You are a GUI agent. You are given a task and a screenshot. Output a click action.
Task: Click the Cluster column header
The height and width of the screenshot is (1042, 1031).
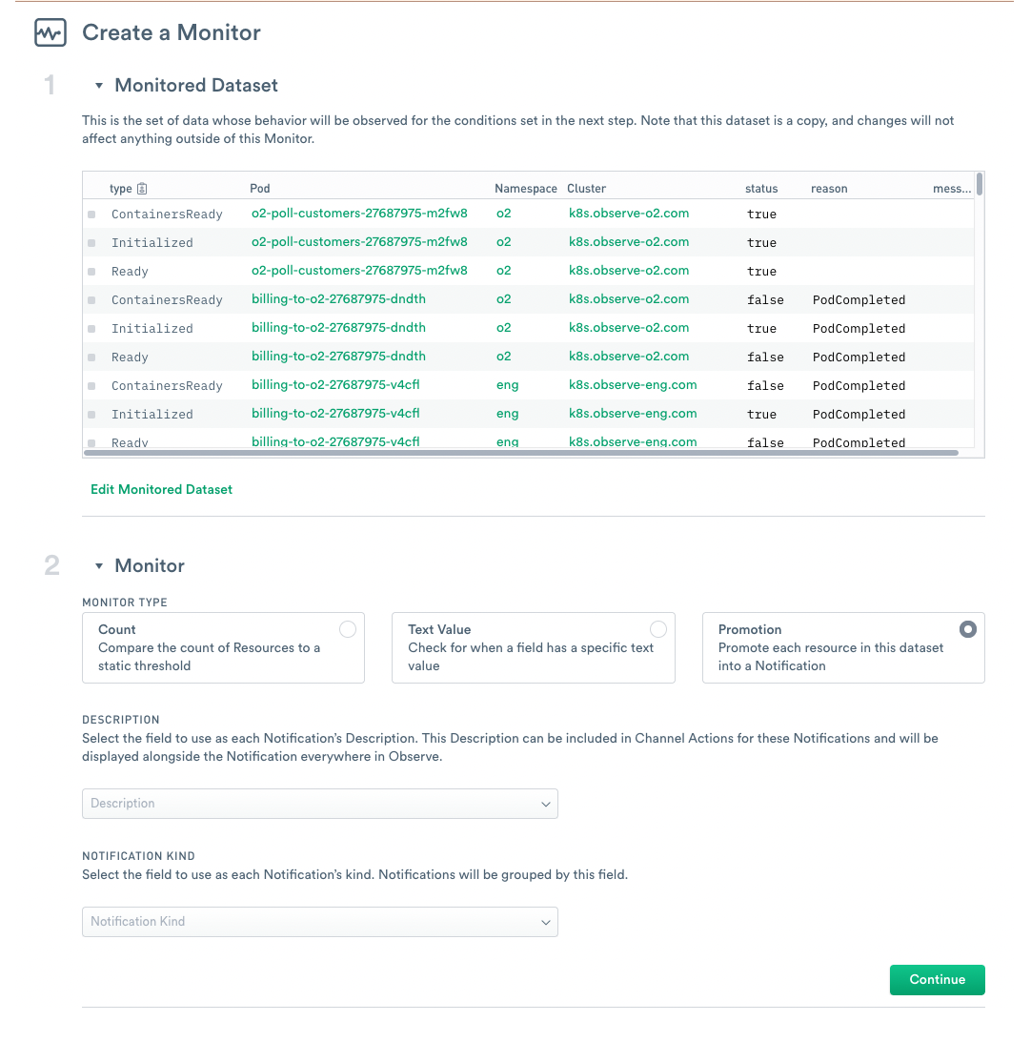pyautogui.click(x=587, y=189)
